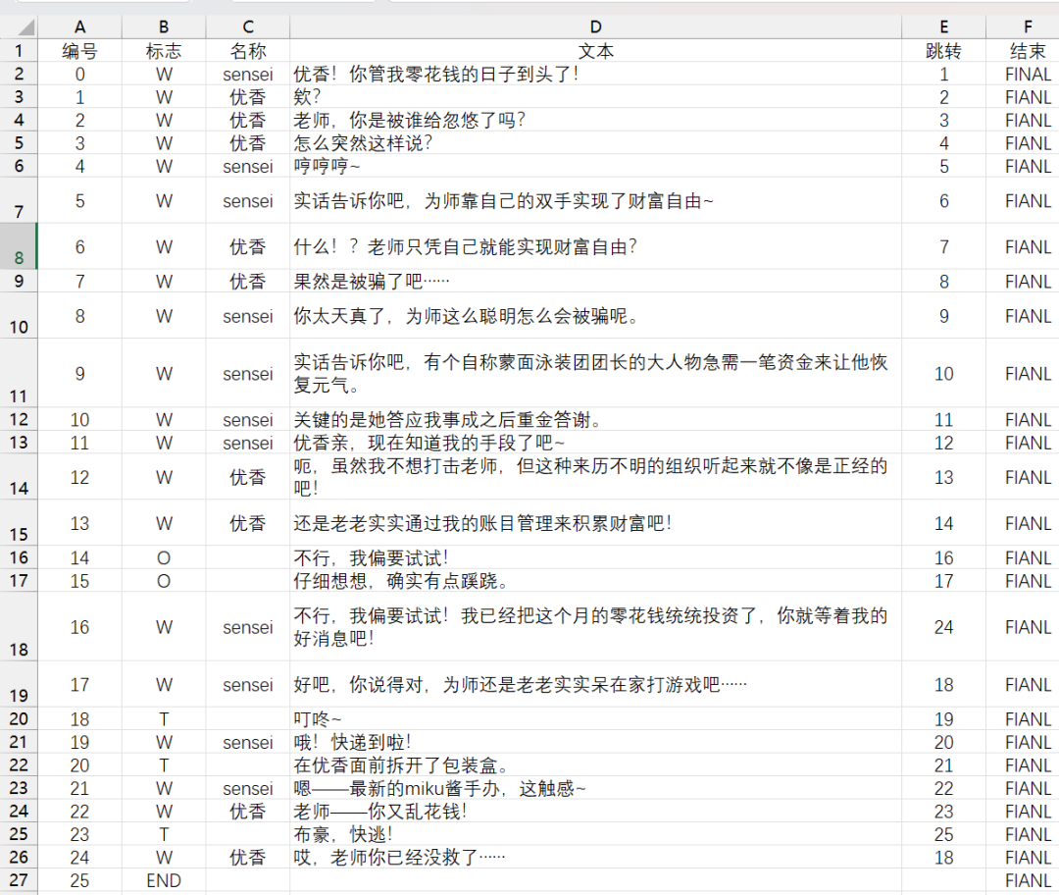Click the cell '哎，老师你已经没救了······'
Viewport: 1059px width, 895px height.
[596, 857]
